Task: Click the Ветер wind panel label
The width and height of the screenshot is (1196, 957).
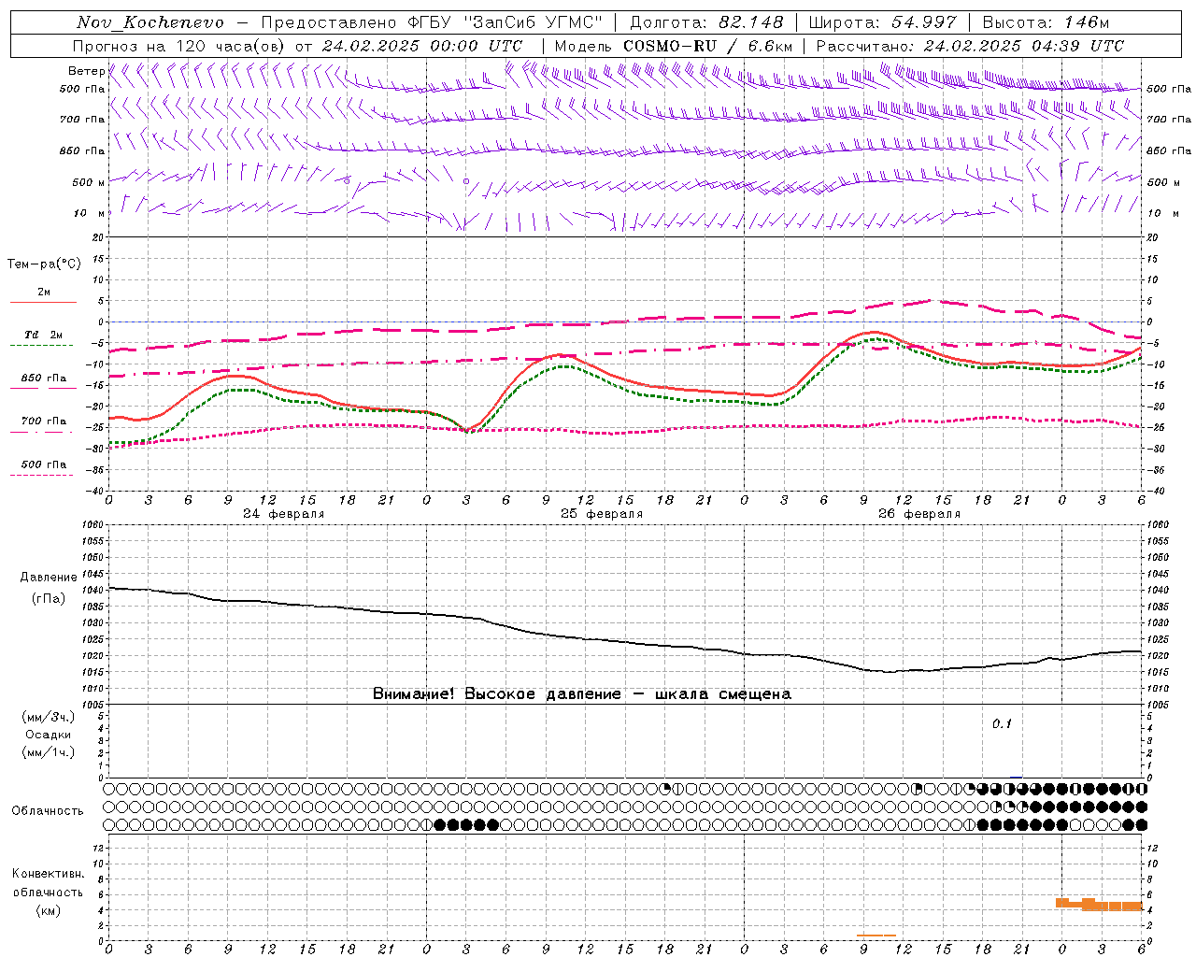Action: click(86, 71)
